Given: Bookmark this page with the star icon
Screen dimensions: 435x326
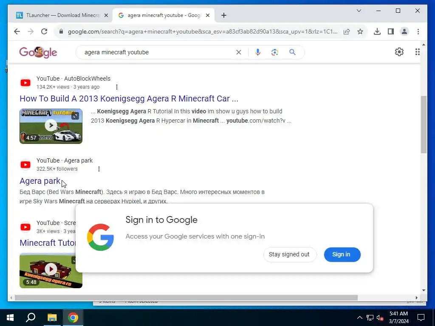Looking at the screenshot, I should (x=360, y=31).
